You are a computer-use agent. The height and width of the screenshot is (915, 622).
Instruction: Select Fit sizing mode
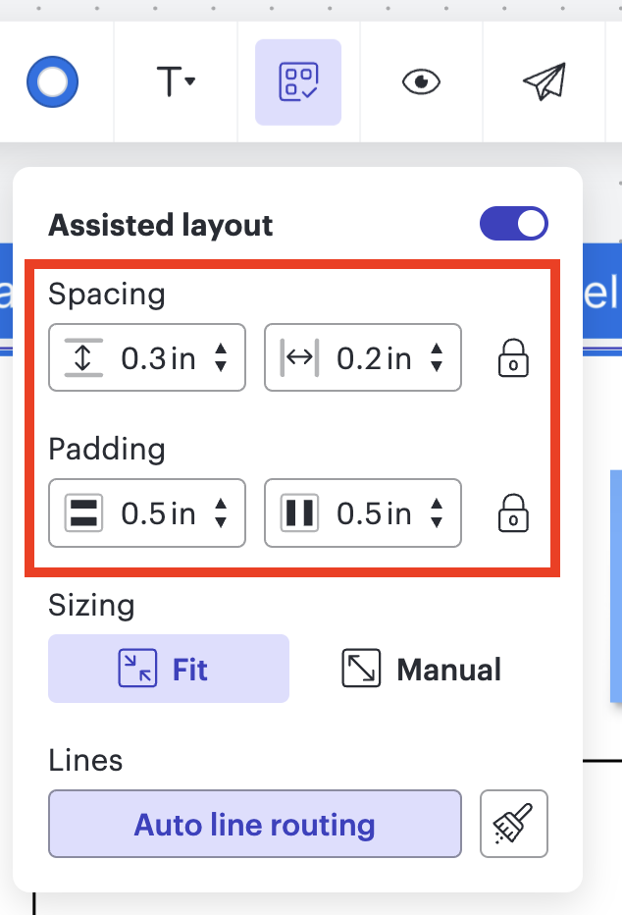pyautogui.click(x=168, y=669)
